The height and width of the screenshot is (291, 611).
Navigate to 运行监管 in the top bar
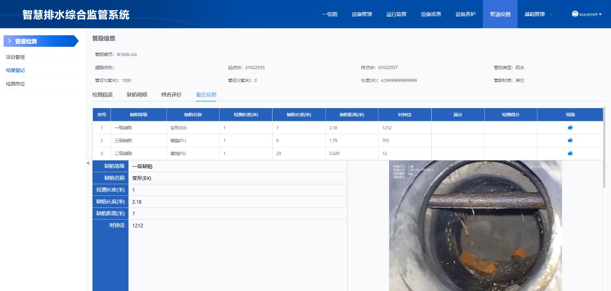396,14
